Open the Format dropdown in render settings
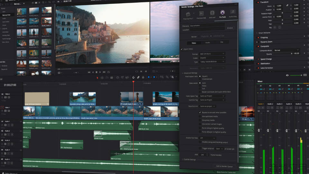 [x=212, y=54]
